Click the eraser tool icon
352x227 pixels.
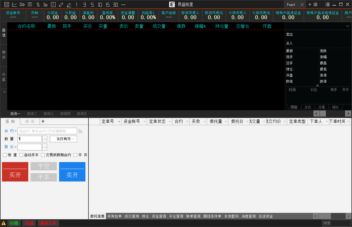[x=69, y=4]
